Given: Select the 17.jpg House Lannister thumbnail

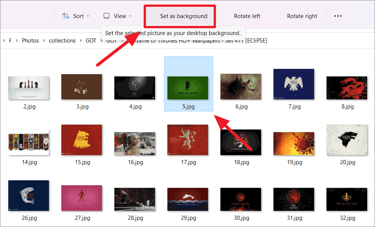Looking at the screenshot, I should [188, 140].
